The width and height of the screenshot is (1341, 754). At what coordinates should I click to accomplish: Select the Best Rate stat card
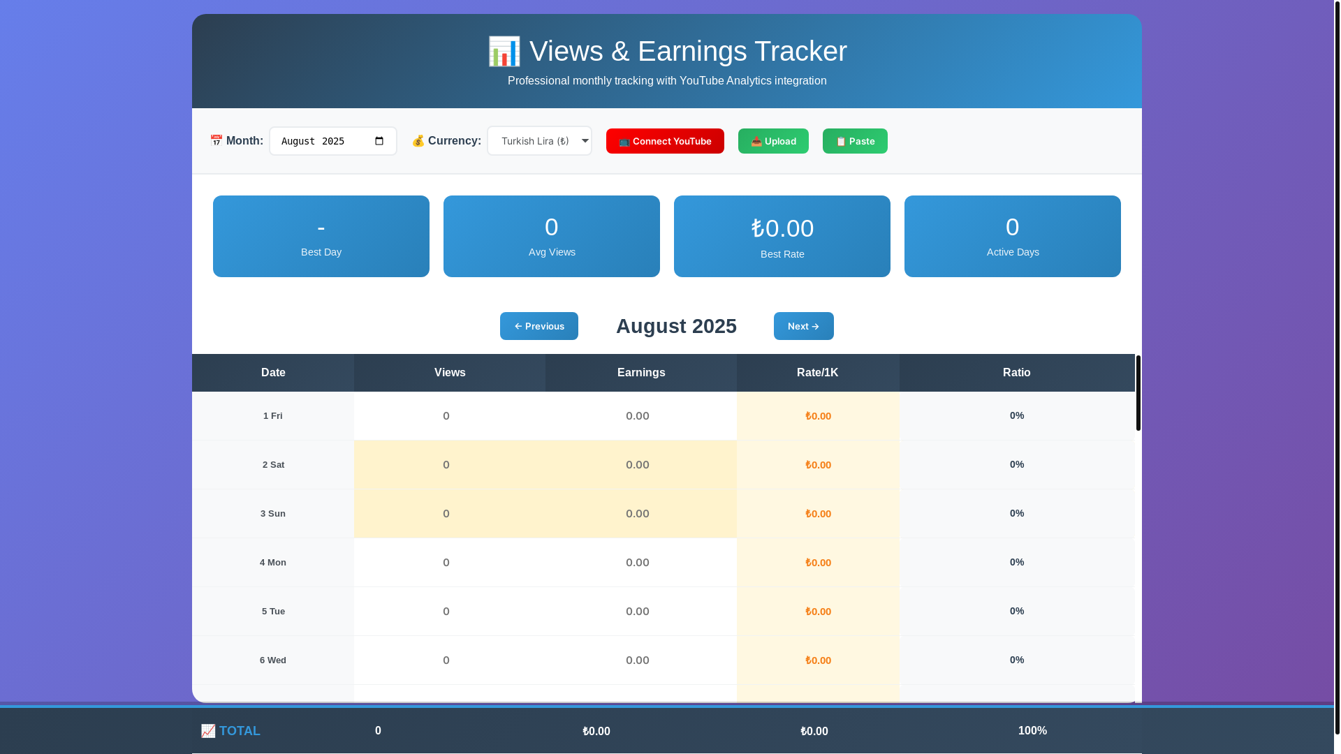(x=782, y=236)
